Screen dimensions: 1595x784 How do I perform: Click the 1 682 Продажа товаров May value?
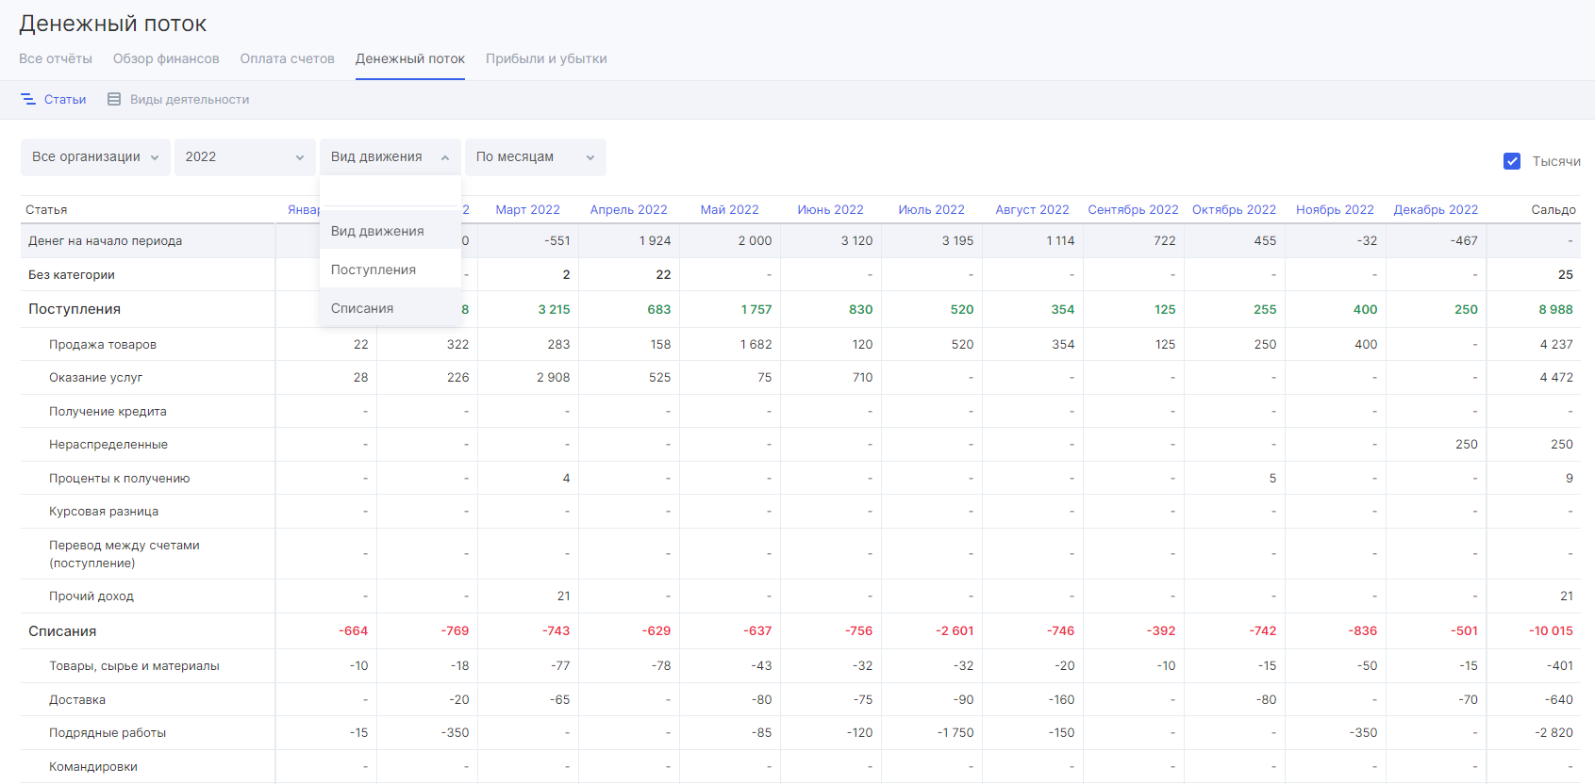coord(756,344)
